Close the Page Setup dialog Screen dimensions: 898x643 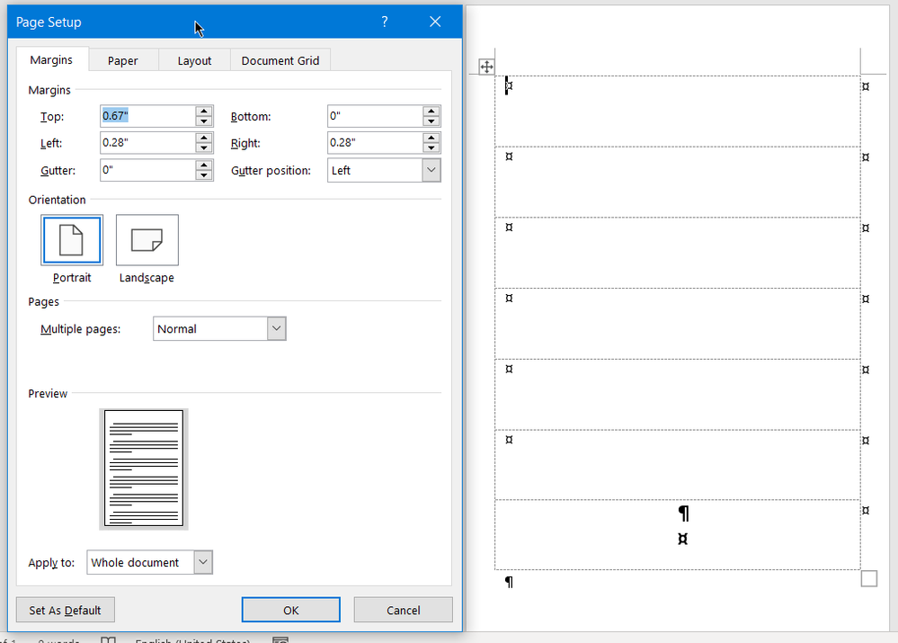[x=435, y=22]
